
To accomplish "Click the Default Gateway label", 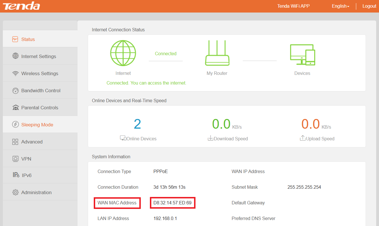I will point(248,203).
